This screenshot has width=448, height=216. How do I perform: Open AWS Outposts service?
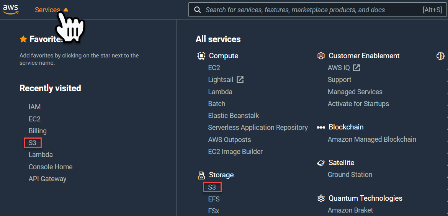[230, 140]
